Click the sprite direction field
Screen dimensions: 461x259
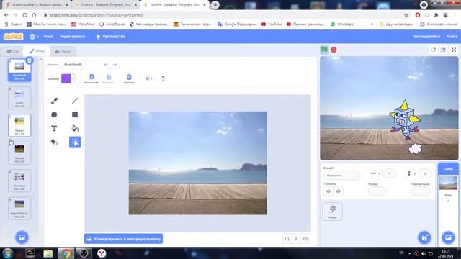click(421, 191)
